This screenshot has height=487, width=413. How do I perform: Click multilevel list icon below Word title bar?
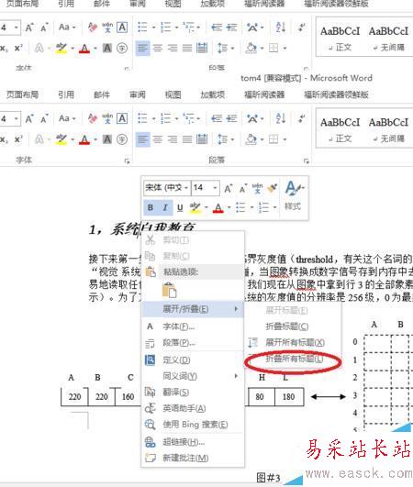click(x=189, y=118)
